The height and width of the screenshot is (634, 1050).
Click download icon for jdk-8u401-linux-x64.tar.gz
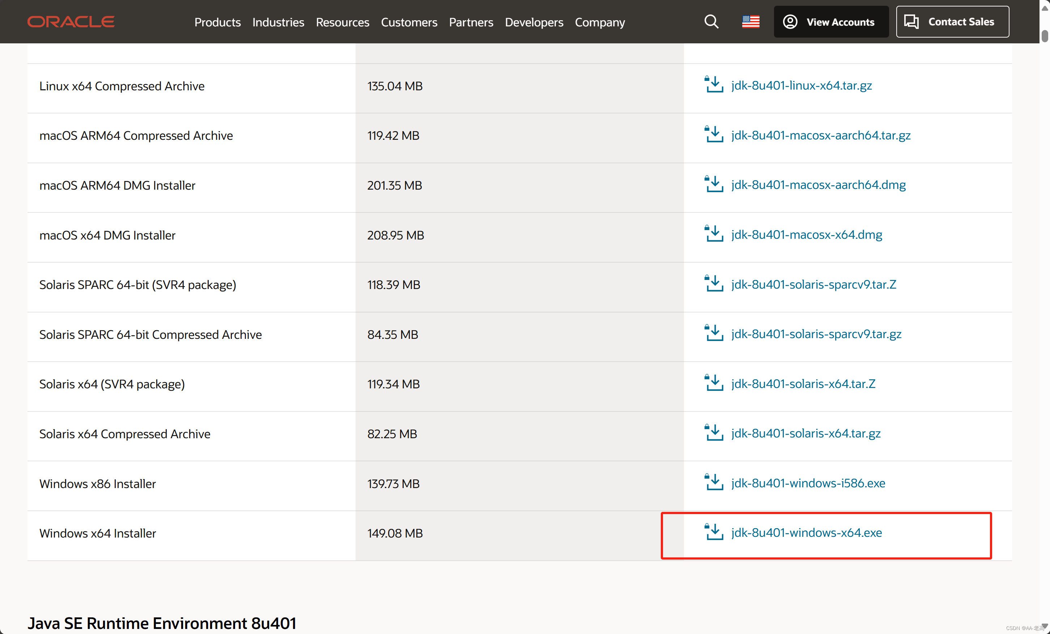[x=714, y=85]
